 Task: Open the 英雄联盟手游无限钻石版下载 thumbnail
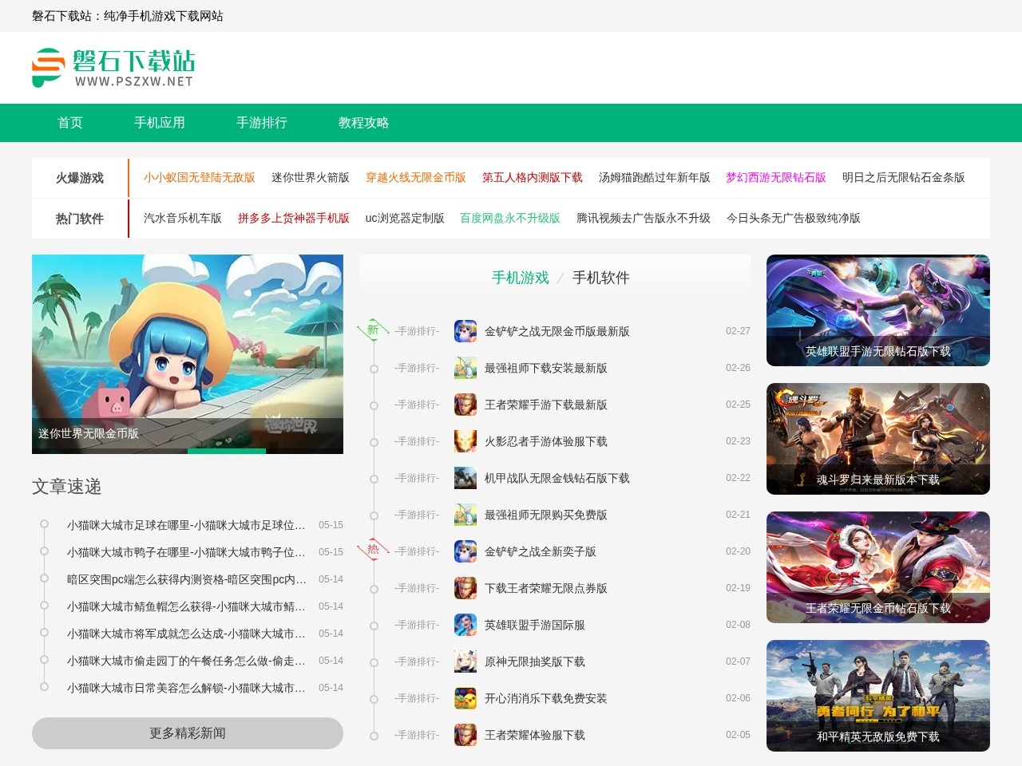(x=878, y=310)
